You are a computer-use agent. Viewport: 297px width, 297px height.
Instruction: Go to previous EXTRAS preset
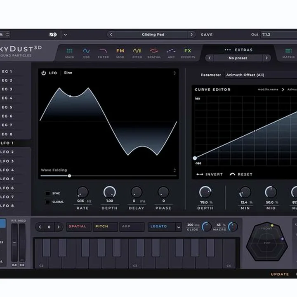click(x=210, y=58)
